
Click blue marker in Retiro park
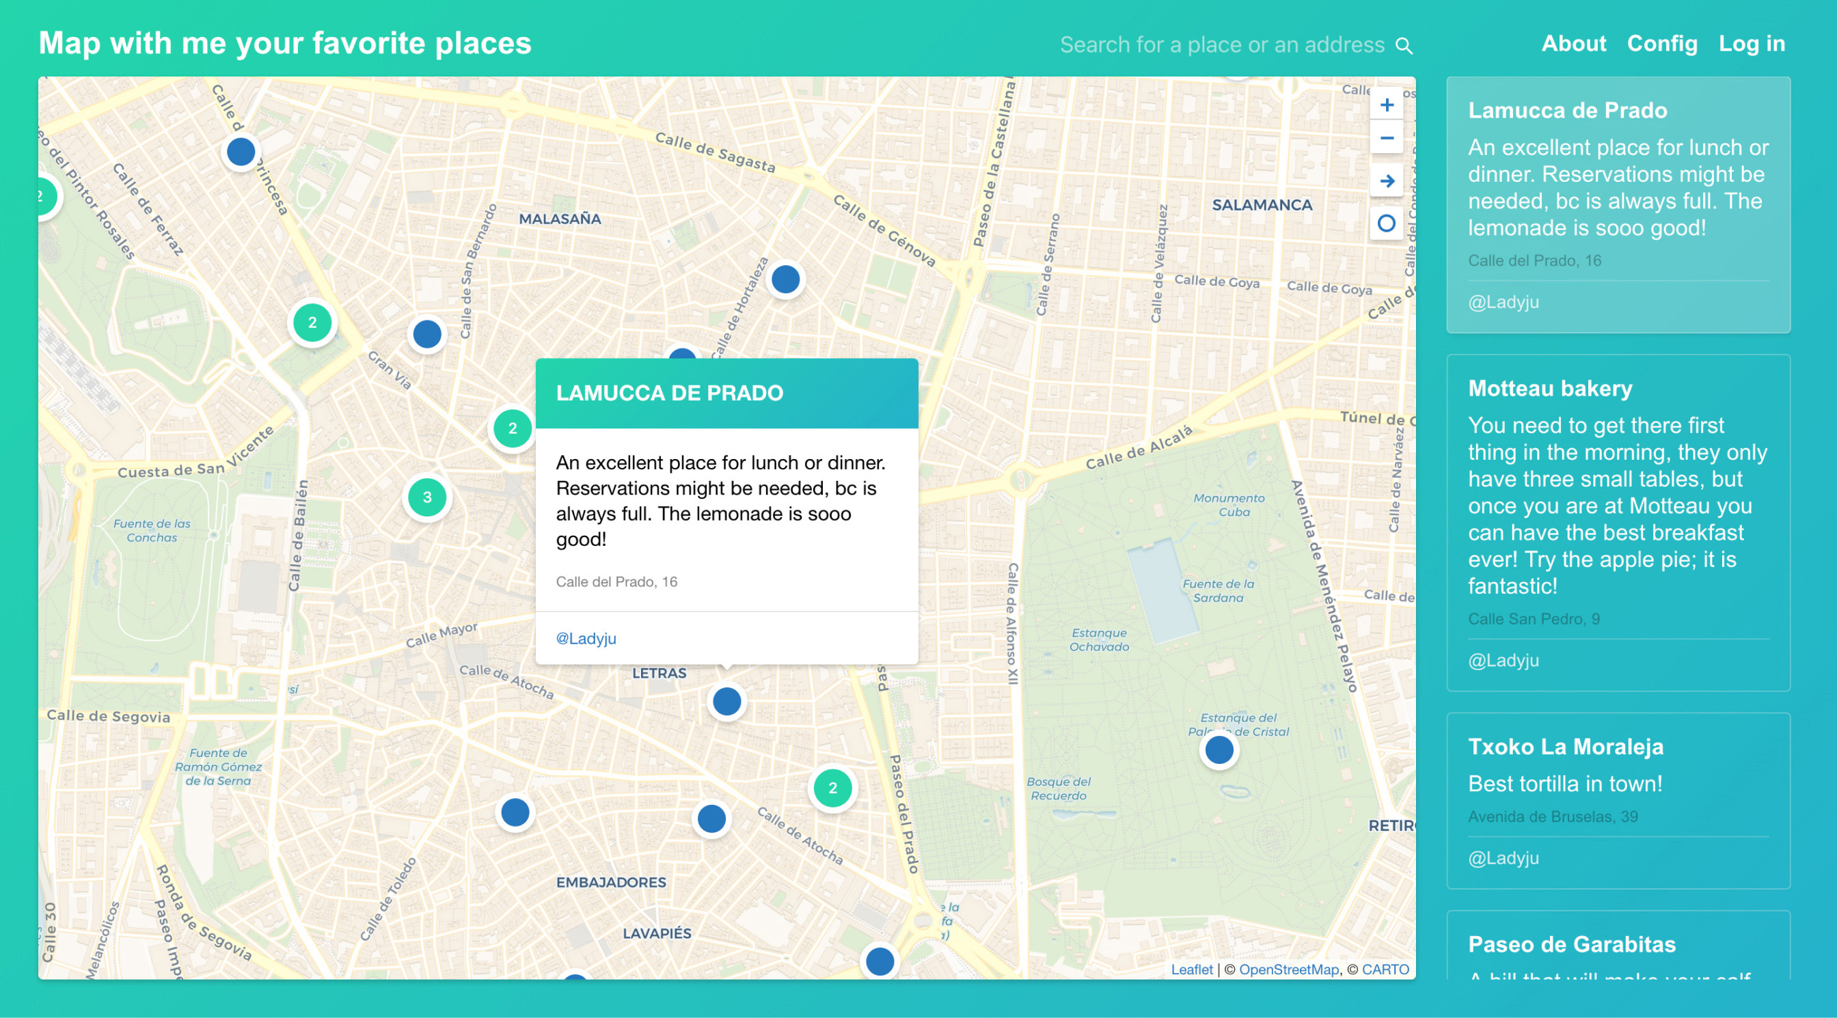tap(1219, 750)
